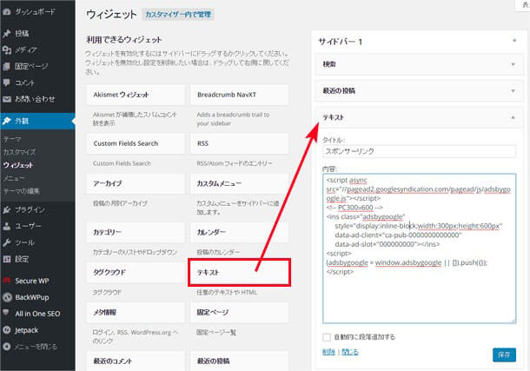Select the アーカイブ widget

136,183
